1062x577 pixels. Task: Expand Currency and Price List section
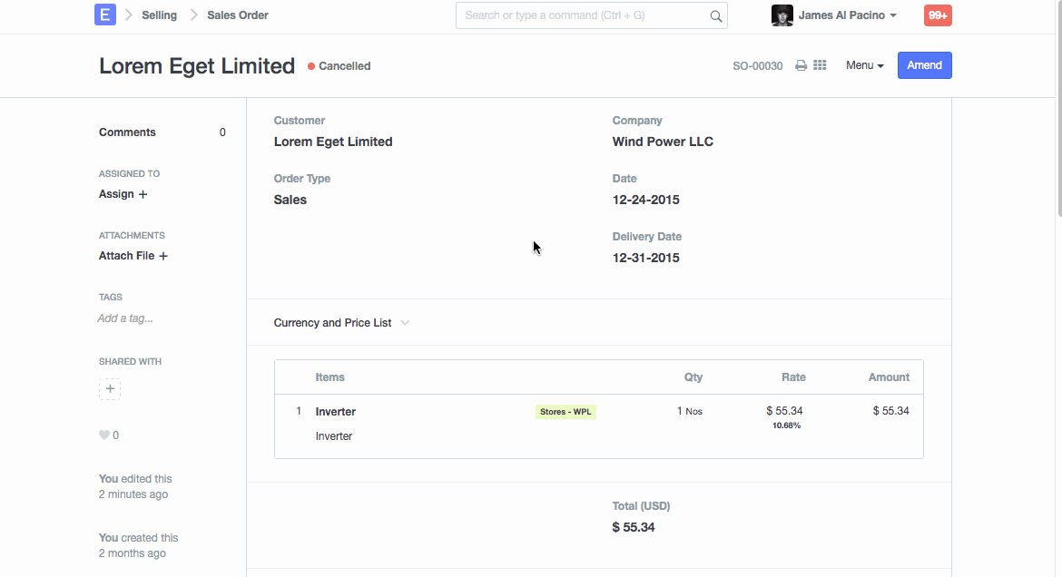[x=341, y=323]
